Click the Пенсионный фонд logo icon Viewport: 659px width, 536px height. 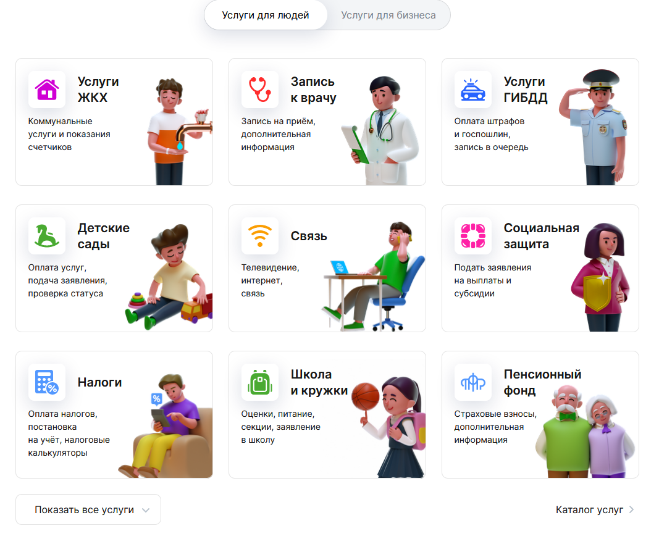[473, 382]
